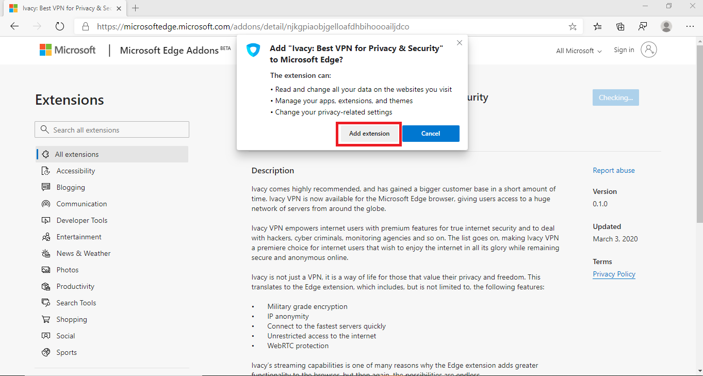Open Settings and more menu
Image resolution: width=703 pixels, height=376 pixels.
[x=690, y=26]
